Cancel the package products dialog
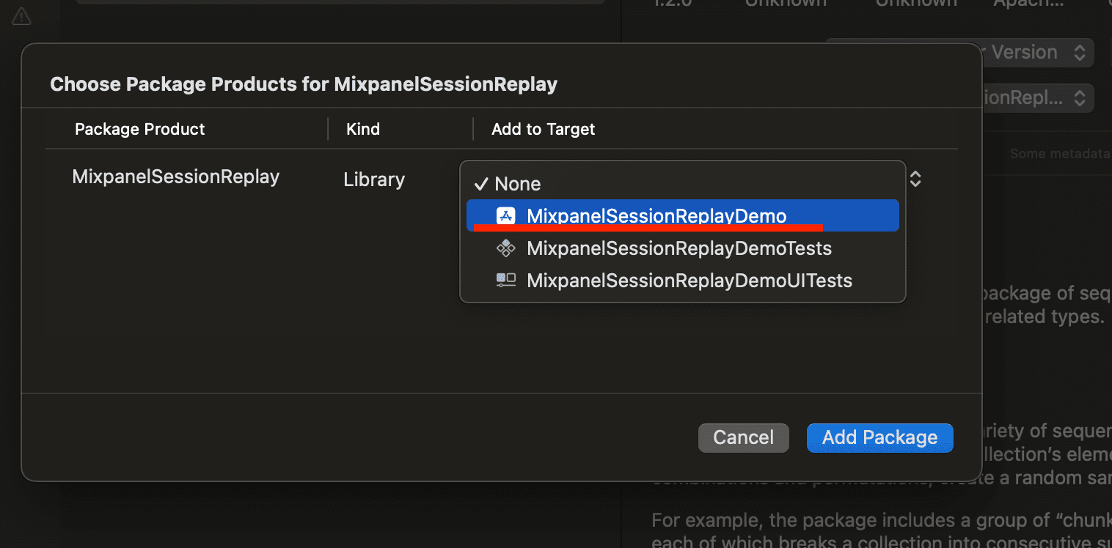The width and height of the screenshot is (1112, 548). coord(743,437)
